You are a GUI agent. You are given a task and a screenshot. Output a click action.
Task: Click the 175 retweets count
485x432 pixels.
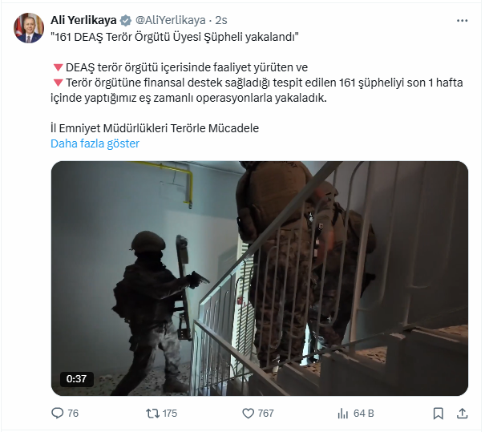pyautogui.click(x=170, y=413)
